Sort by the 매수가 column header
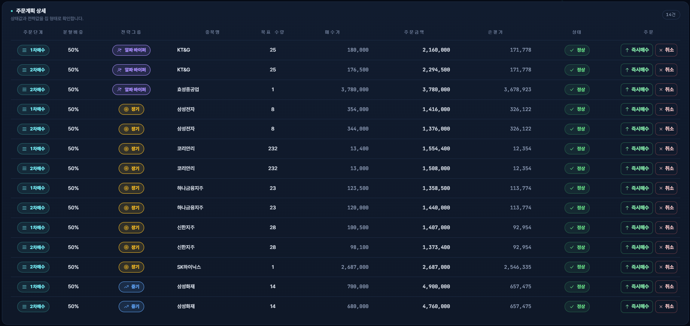This screenshot has height=326, width=690. (332, 32)
